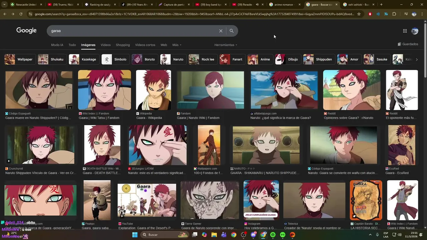Select the Shippuden suggestion chip
The image size is (427, 240).
coord(319,59)
